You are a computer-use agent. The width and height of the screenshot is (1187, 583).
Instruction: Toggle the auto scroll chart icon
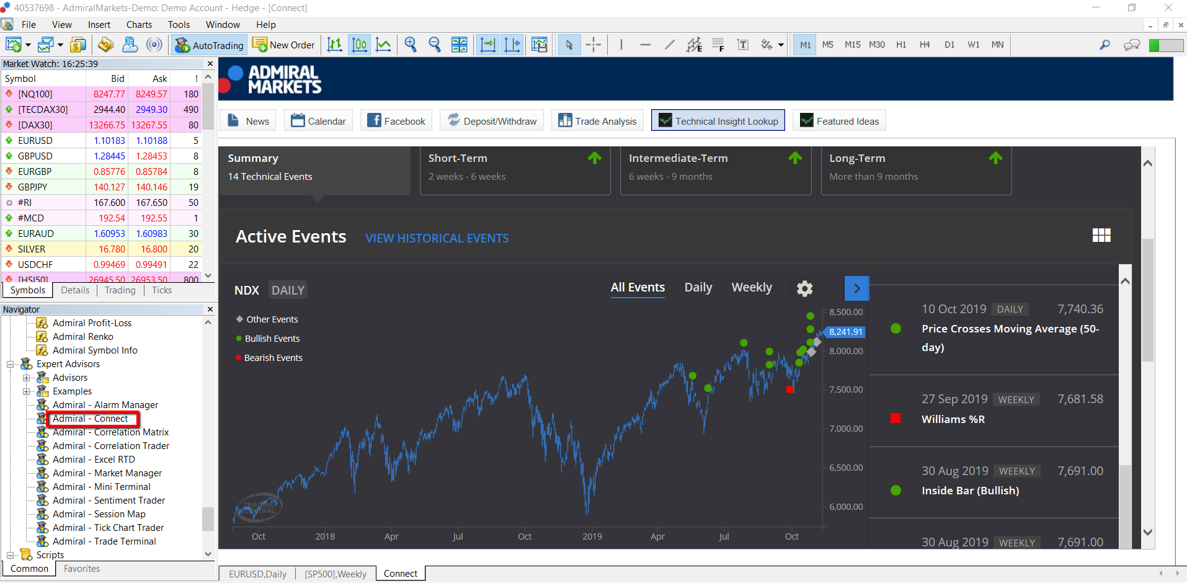tap(488, 45)
